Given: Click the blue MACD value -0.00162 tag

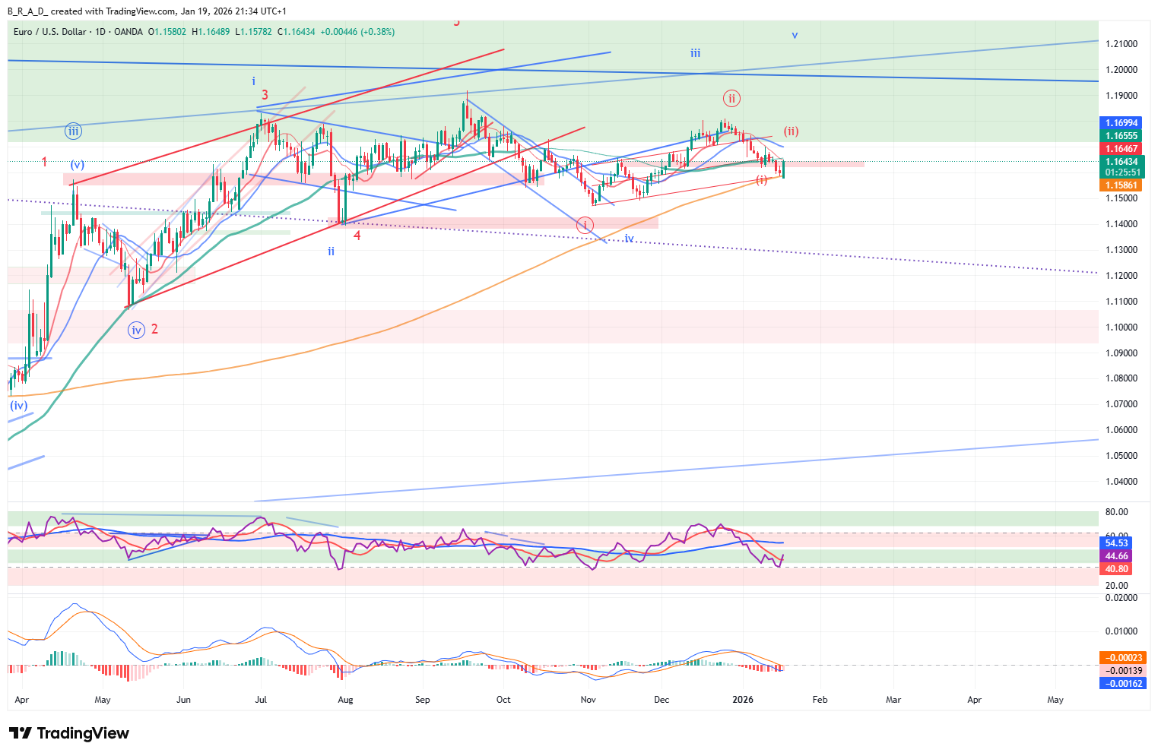Looking at the screenshot, I should pos(1122,683).
